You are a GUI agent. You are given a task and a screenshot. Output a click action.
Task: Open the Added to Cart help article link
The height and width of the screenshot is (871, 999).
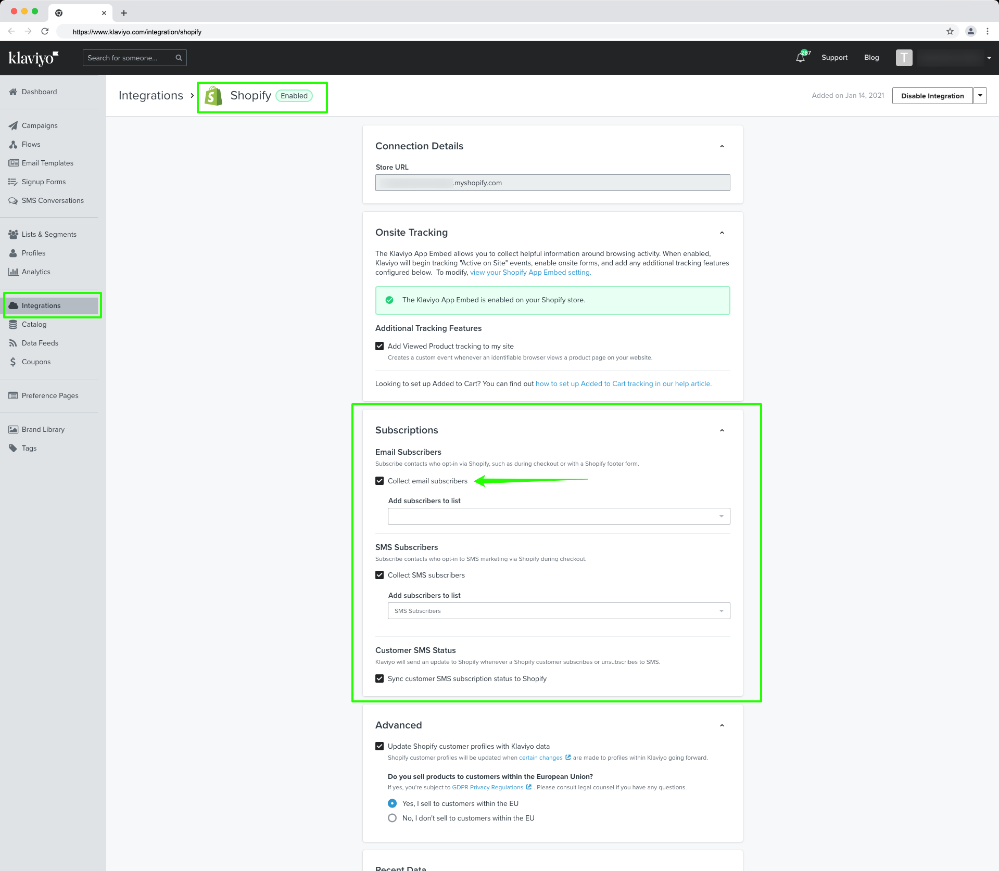tap(624, 383)
